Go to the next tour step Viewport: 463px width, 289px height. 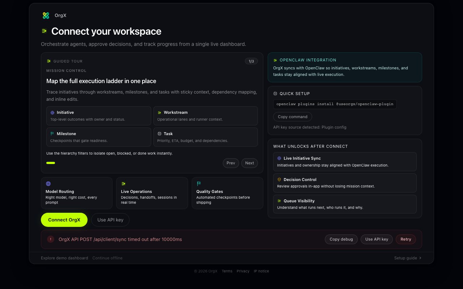(250, 163)
